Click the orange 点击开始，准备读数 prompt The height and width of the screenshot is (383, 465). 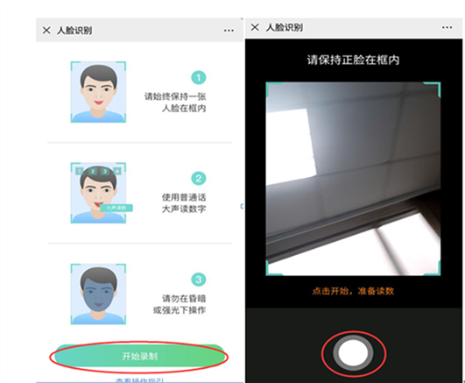[353, 291]
